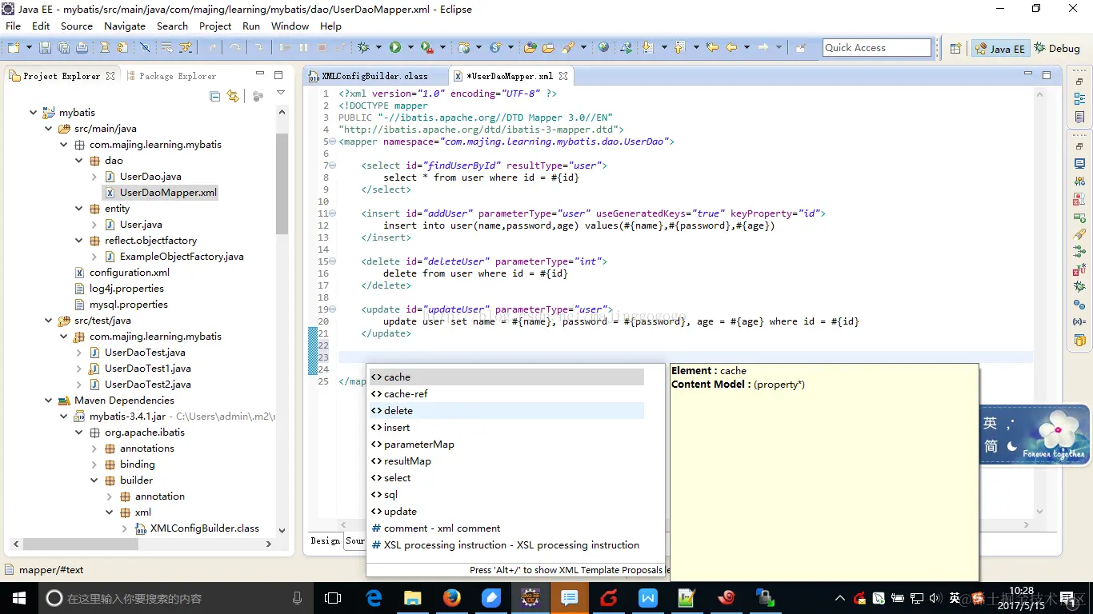
Task: Select 'cache-ref' in the suggestion popup
Action: click(x=507, y=393)
